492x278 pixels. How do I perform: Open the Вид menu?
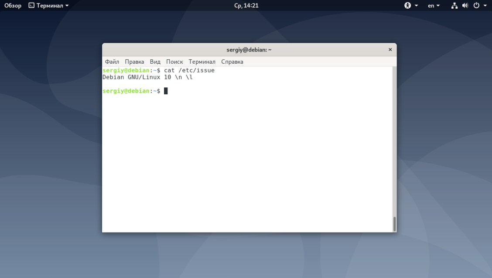(155, 62)
